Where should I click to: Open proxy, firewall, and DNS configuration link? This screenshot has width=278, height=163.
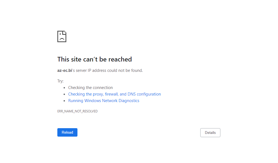[114, 94]
